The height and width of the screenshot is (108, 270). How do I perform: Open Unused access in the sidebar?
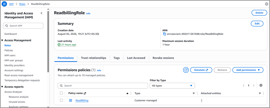tap(17, 102)
